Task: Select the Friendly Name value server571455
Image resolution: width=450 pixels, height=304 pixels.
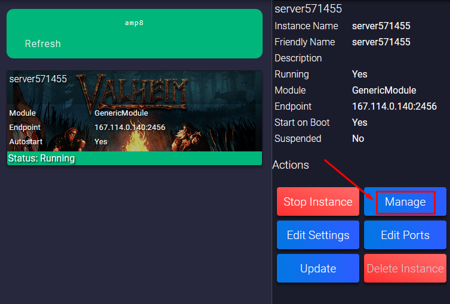Action: (381, 42)
